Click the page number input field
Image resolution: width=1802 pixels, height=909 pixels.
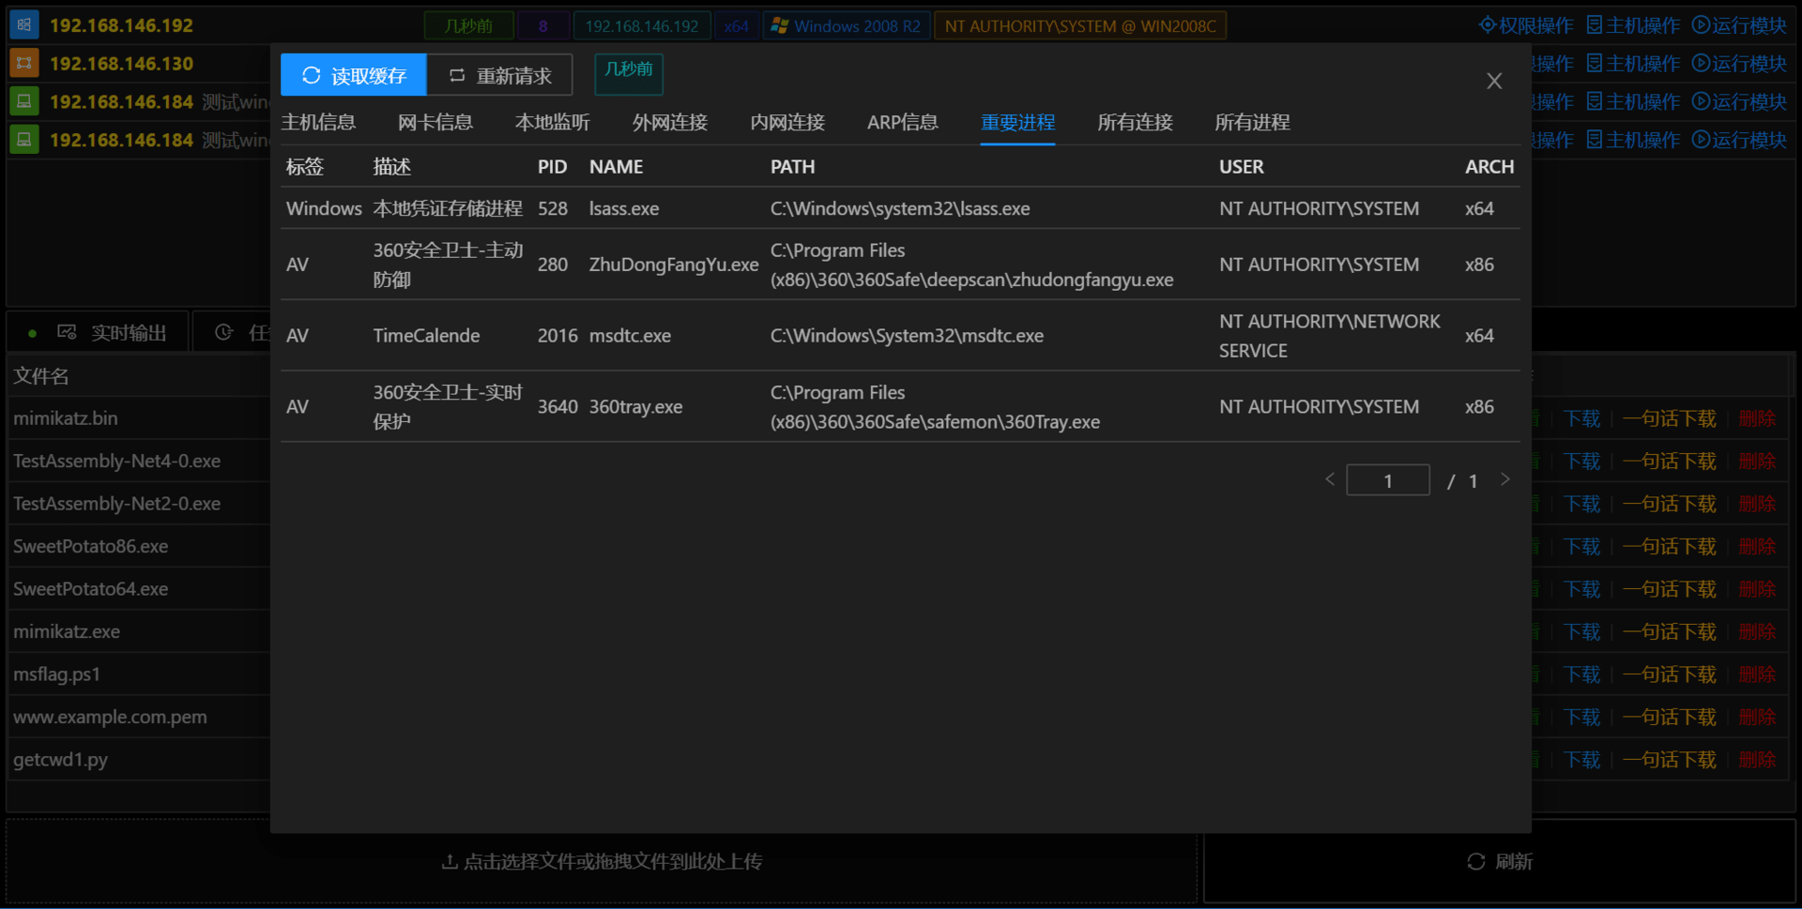1387,480
